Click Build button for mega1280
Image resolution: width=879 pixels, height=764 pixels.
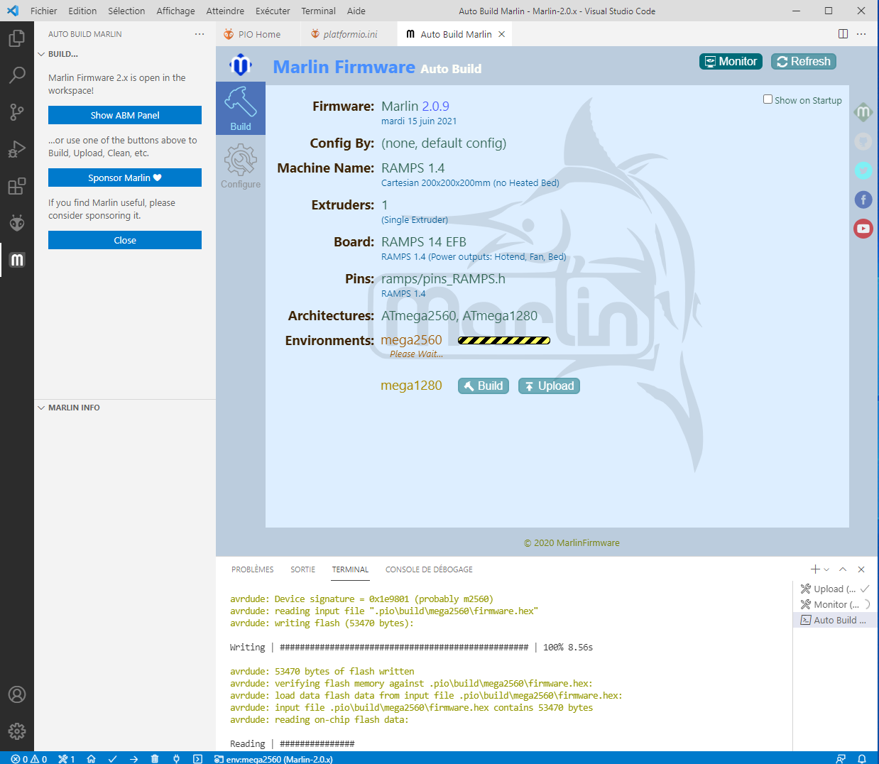(484, 386)
